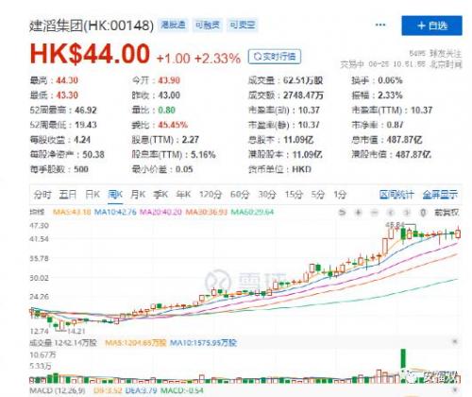The width and height of the screenshot is (472, 397).
Task: Click the mouse-shaped icon beside 前复权
Action: (x=423, y=213)
